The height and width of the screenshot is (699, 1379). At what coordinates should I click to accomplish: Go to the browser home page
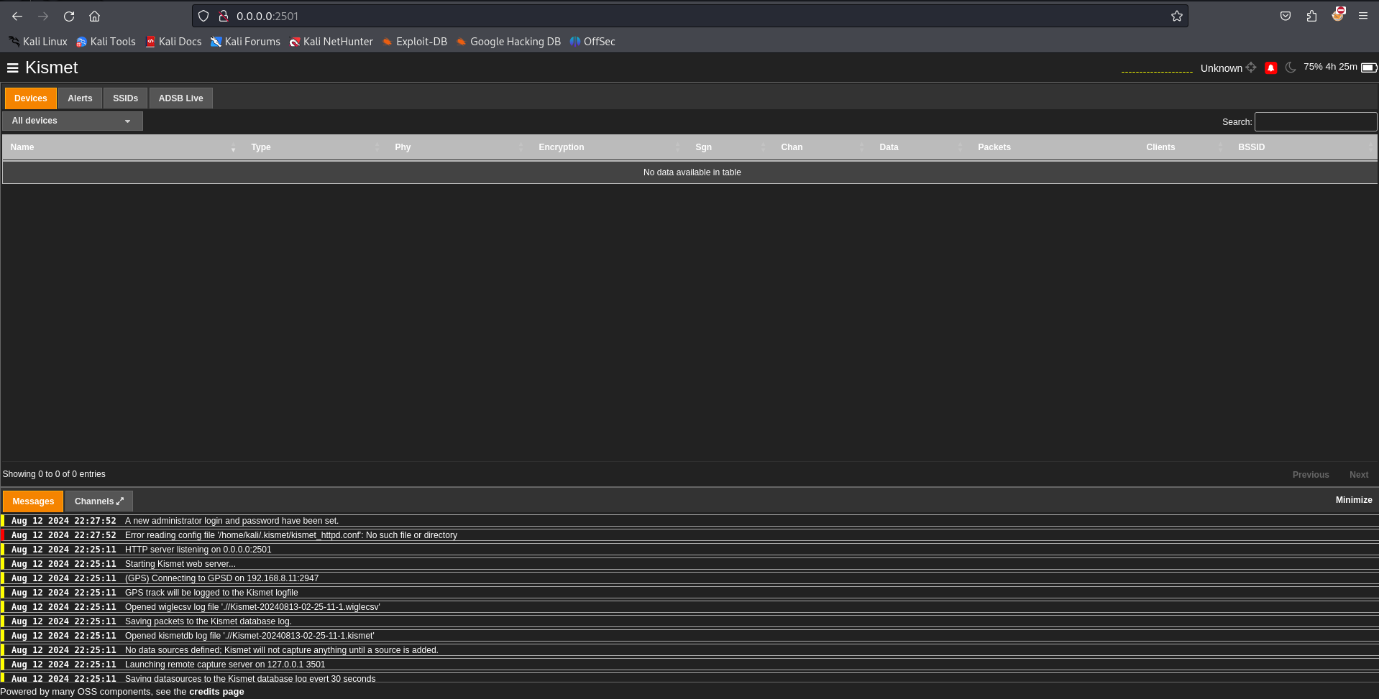94,16
